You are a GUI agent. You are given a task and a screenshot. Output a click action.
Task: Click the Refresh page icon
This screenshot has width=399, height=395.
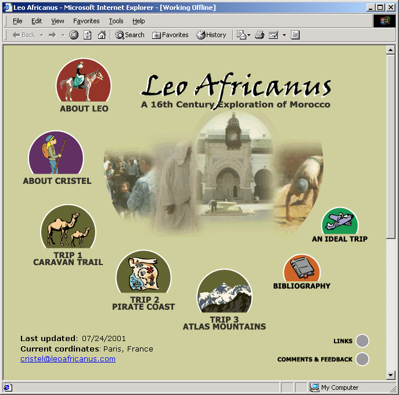(88, 35)
